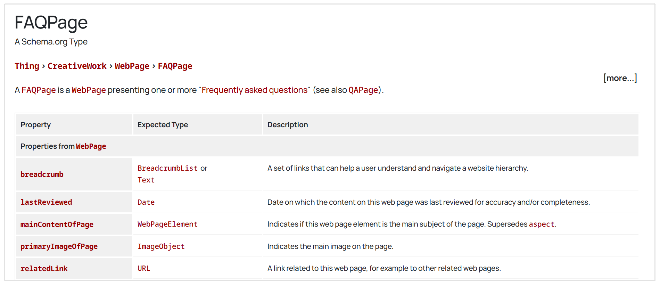Select BreadcrumbList expected type
The image size is (660, 285).
click(167, 168)
